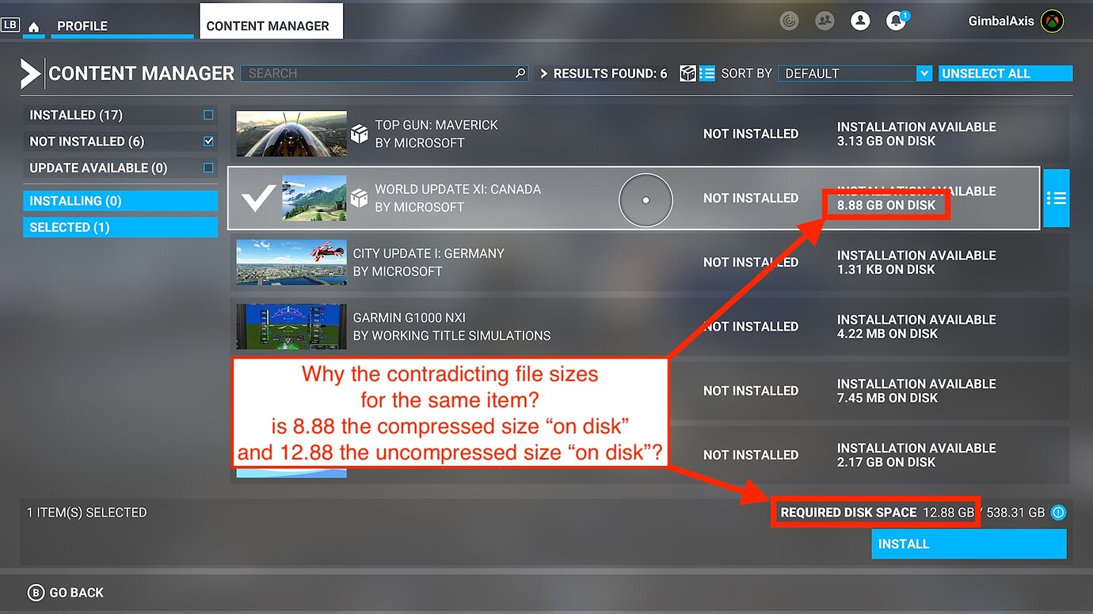Open the options menu beside World Update XI
Screen dimensions: 1093x614
[1057, 198]
